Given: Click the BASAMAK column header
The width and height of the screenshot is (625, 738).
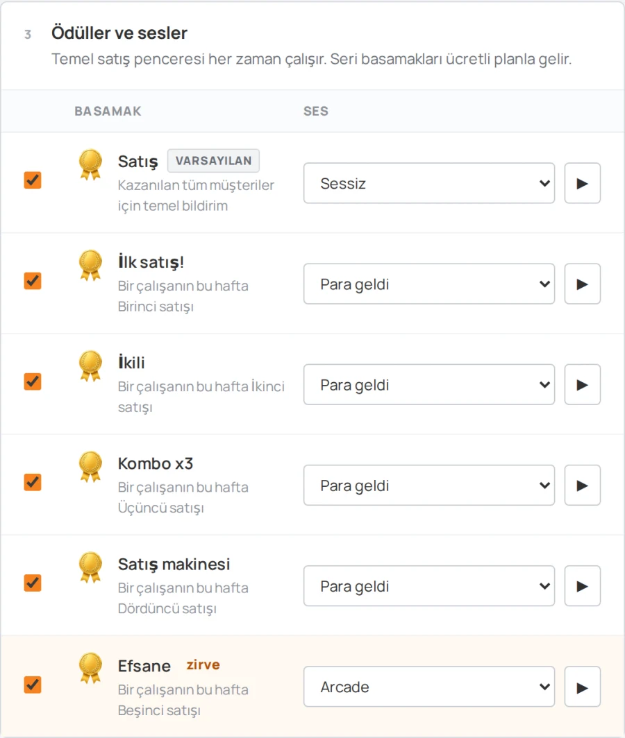Looking at the screenshot, I should coord(108,111).
